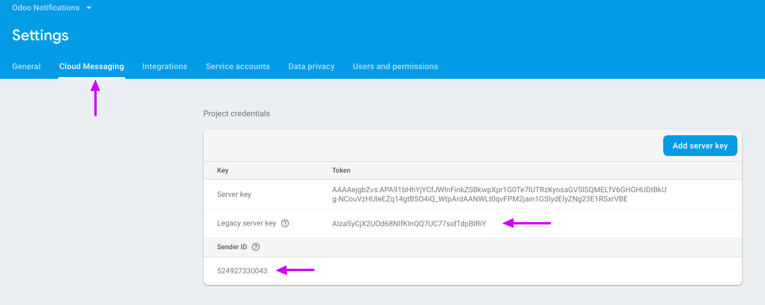This screenshot has height=305, width=765.
Task: Click the Legacy server key label
Action: pos(246,223)
